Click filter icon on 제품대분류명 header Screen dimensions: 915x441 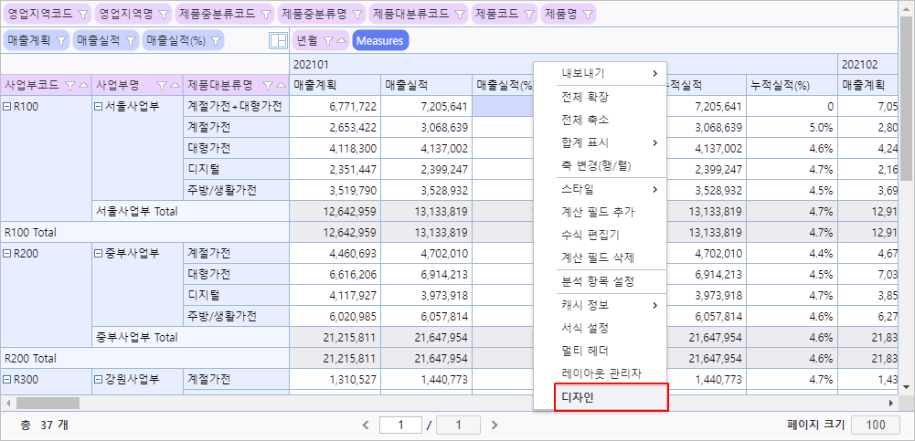(x=272, y=85)
